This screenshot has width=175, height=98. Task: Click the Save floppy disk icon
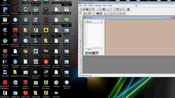tap(87, 9)
